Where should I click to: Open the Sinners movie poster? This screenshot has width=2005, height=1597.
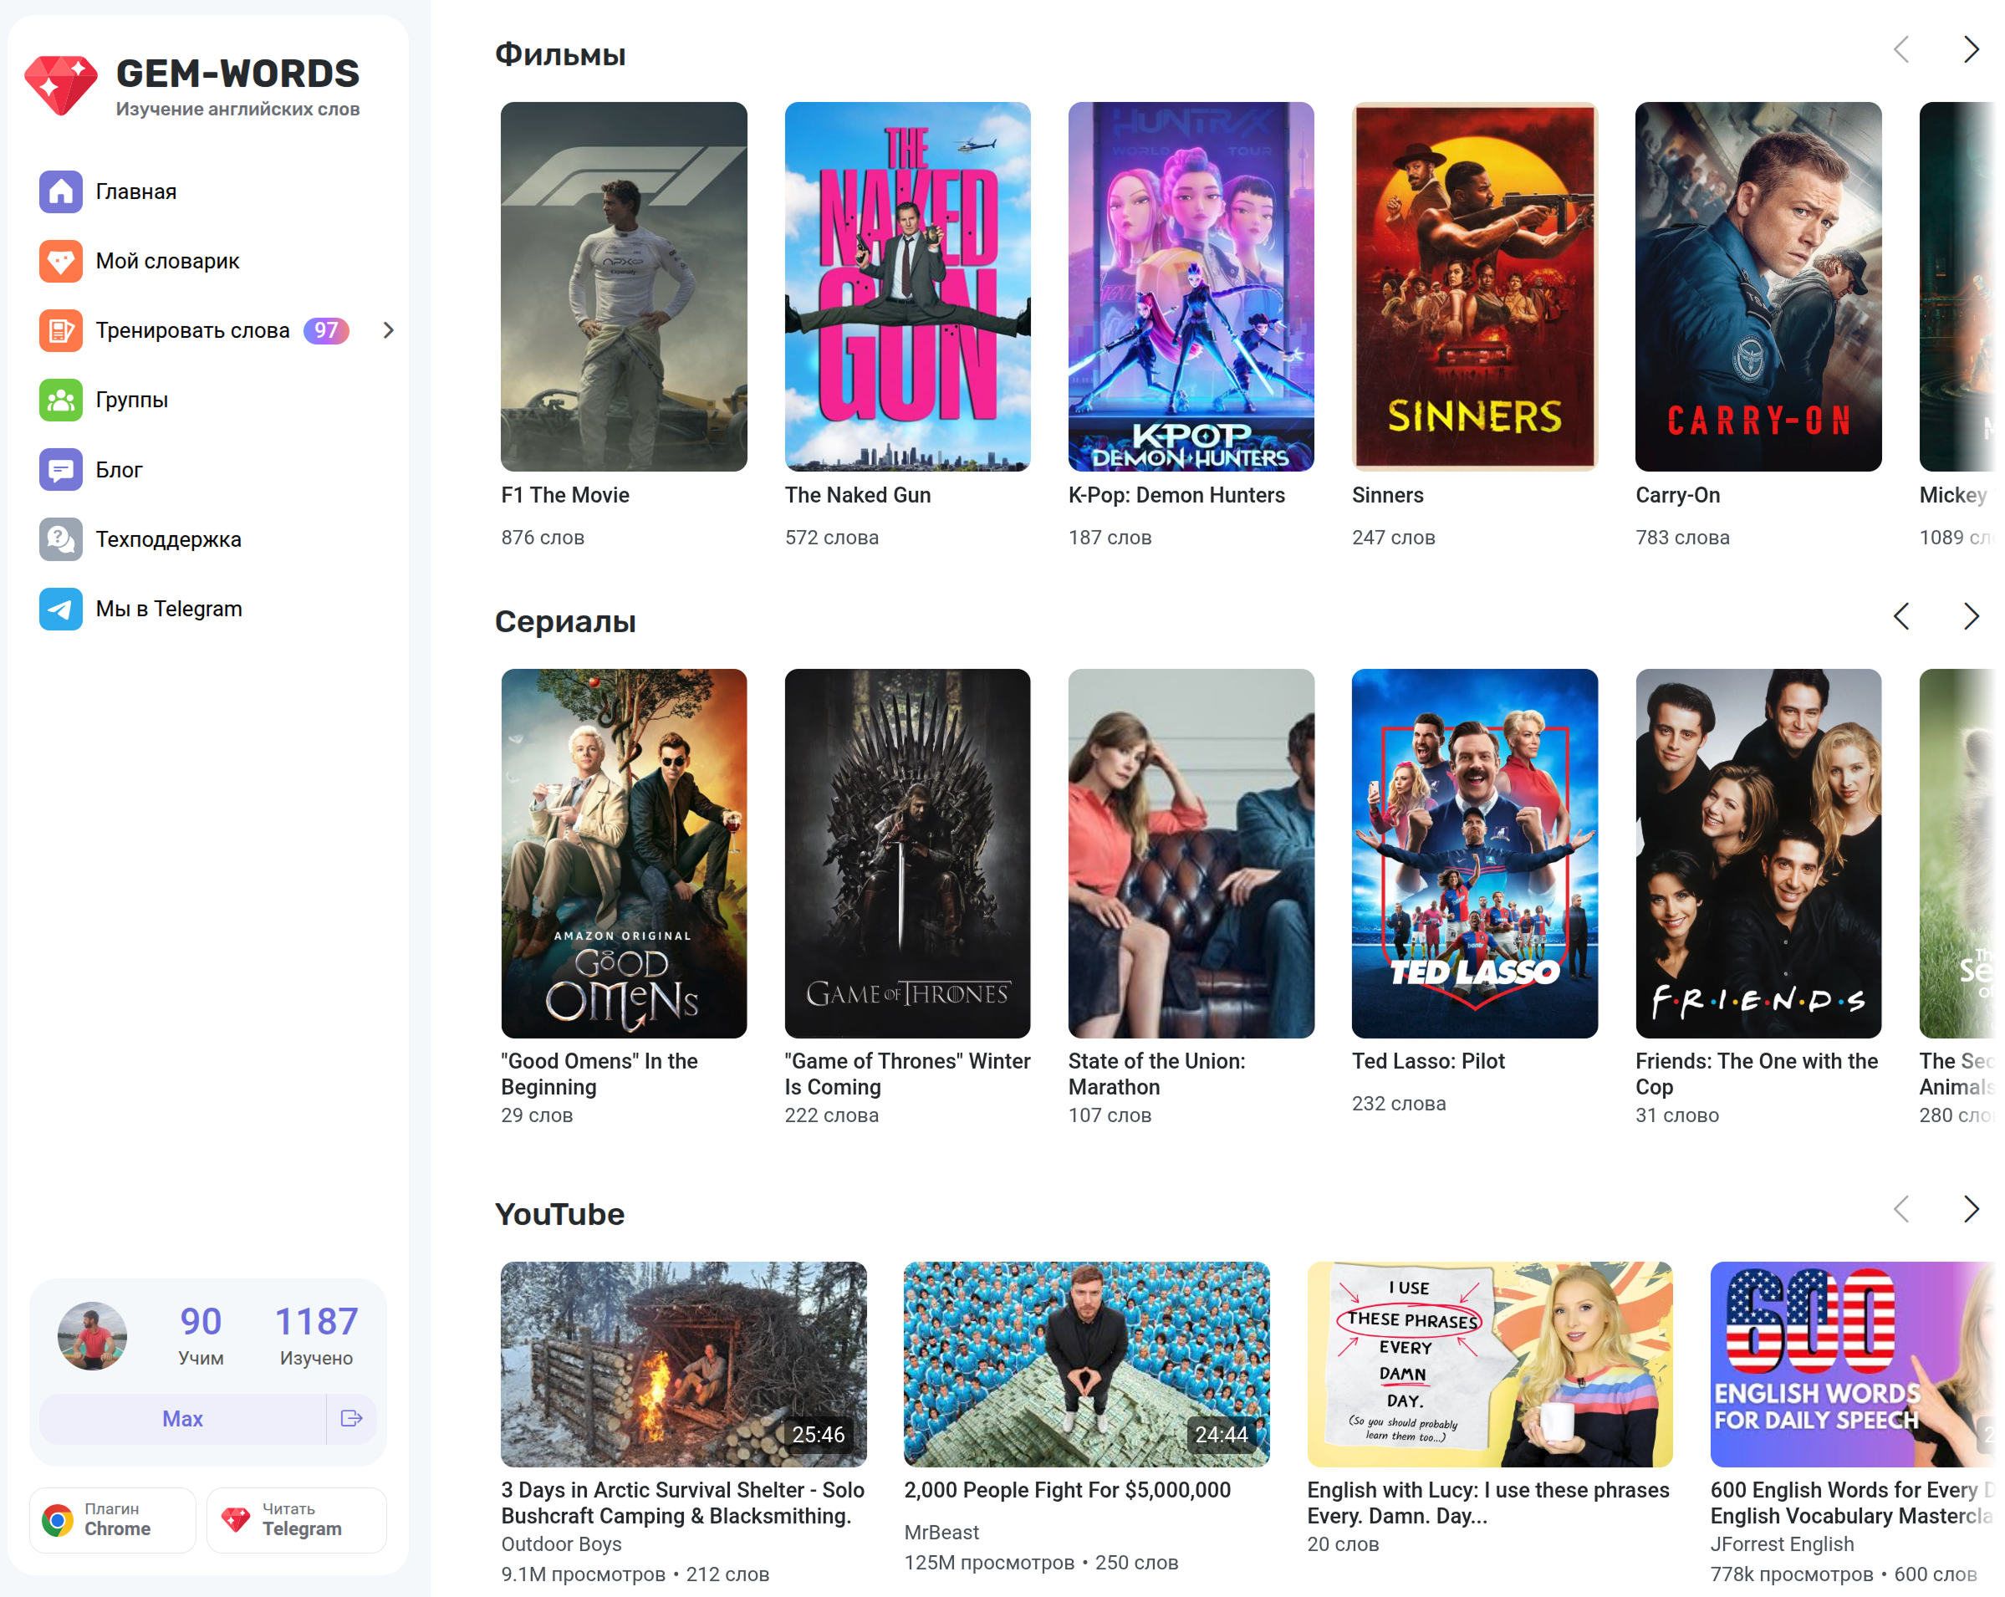tap(1475, 287)
